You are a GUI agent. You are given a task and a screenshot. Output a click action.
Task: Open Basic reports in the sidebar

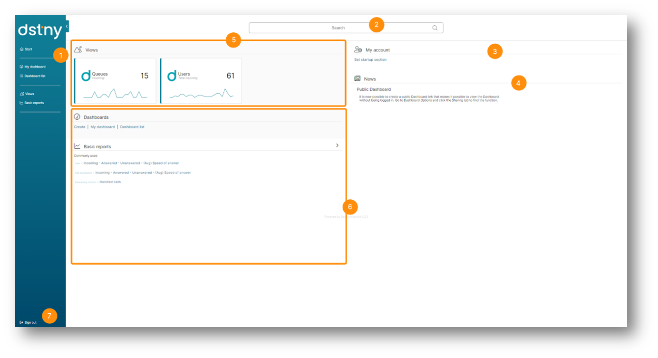point(32,103)
